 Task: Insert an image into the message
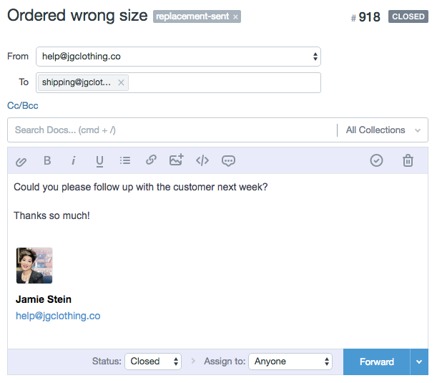pos(177,160)
